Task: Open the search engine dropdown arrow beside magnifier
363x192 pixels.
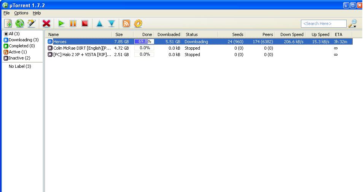Action: [x=355, y=27]
